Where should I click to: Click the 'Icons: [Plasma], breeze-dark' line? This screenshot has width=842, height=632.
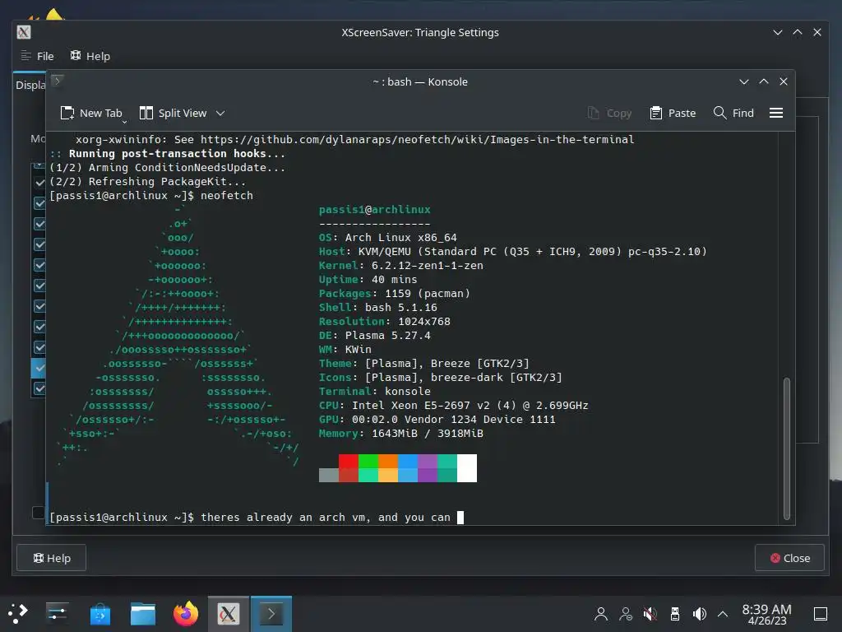pos(441,377)
